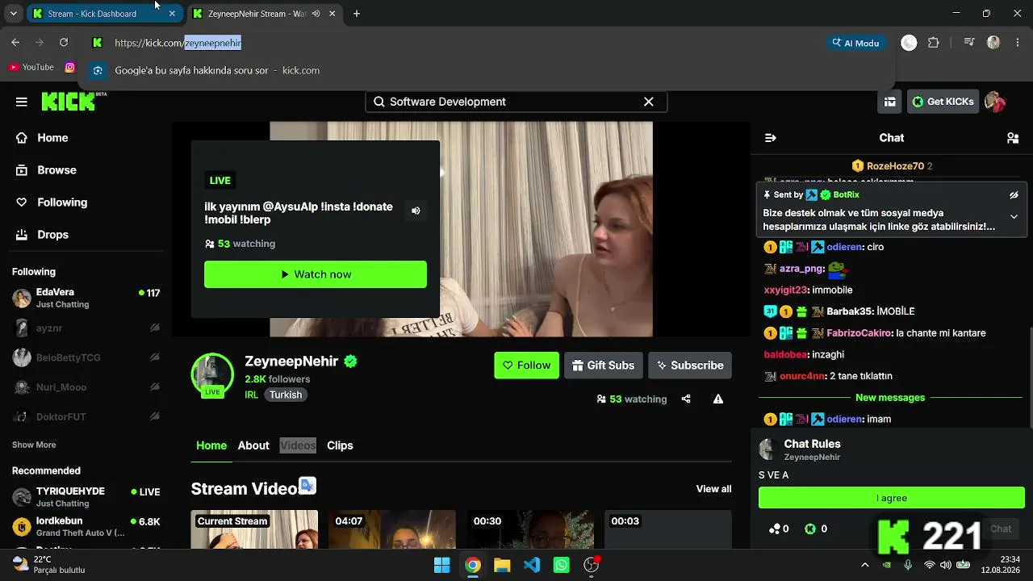Subscribe to ZeyneepNehir
Viewport: 1033px width, 581px height.
tap(690, 366)
